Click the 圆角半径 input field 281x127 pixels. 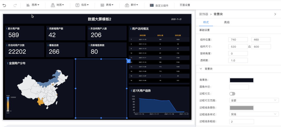tap(239, 87)
